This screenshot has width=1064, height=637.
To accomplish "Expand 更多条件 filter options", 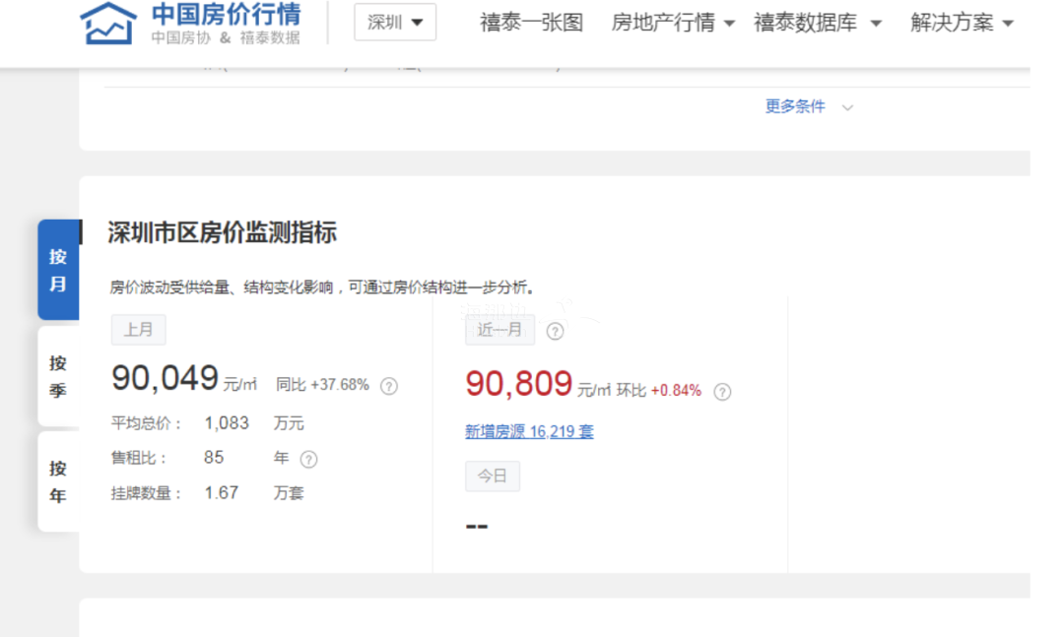I will coord(809,106).
